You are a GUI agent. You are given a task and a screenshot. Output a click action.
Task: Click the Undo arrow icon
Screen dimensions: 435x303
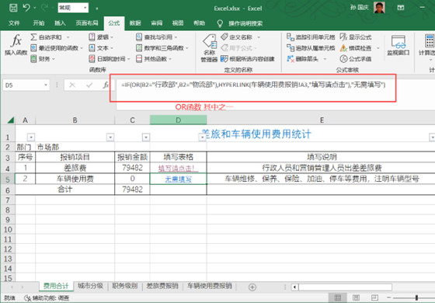point(26,8)
